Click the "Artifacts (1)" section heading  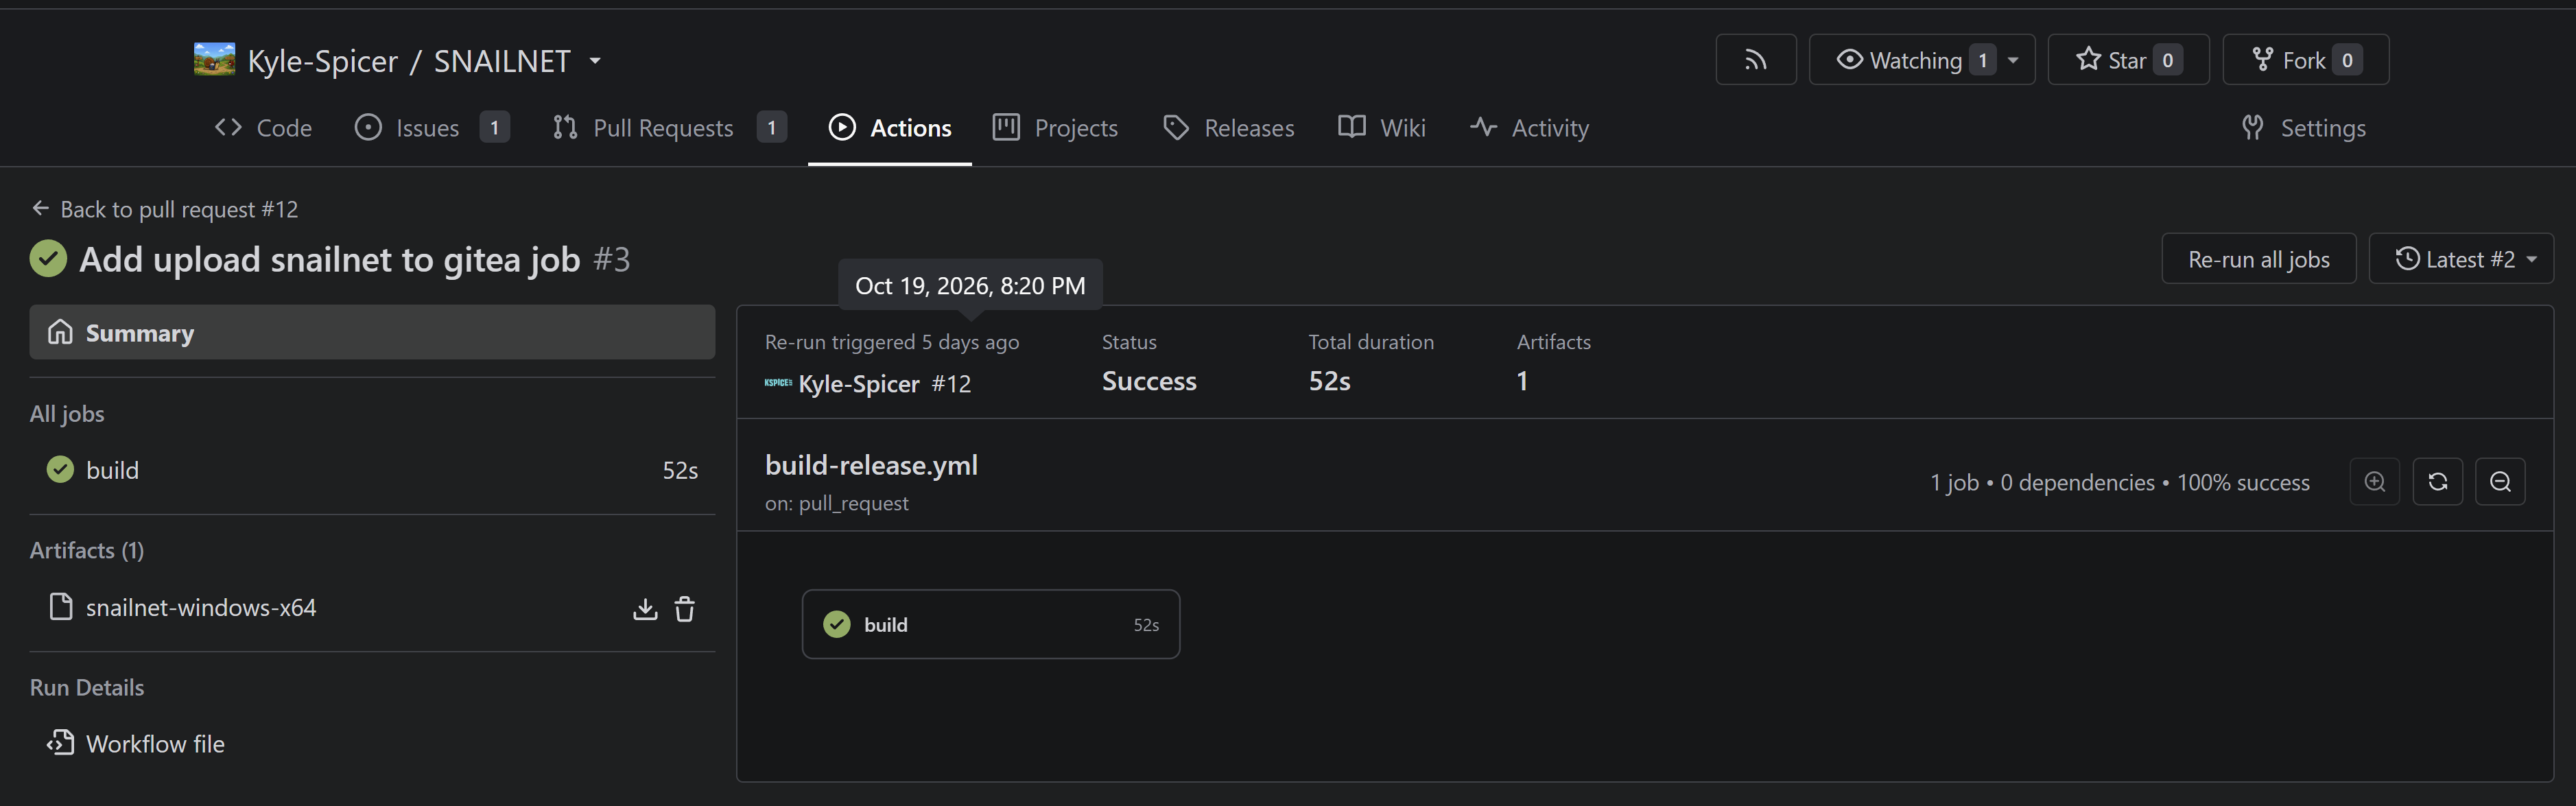87,550
